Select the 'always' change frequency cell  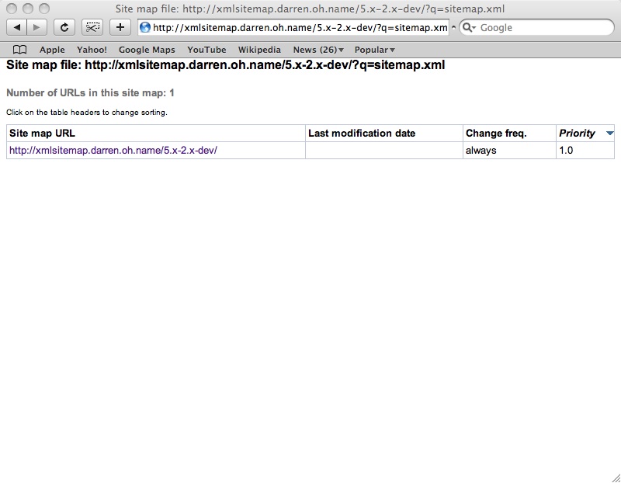pos(509,151)
